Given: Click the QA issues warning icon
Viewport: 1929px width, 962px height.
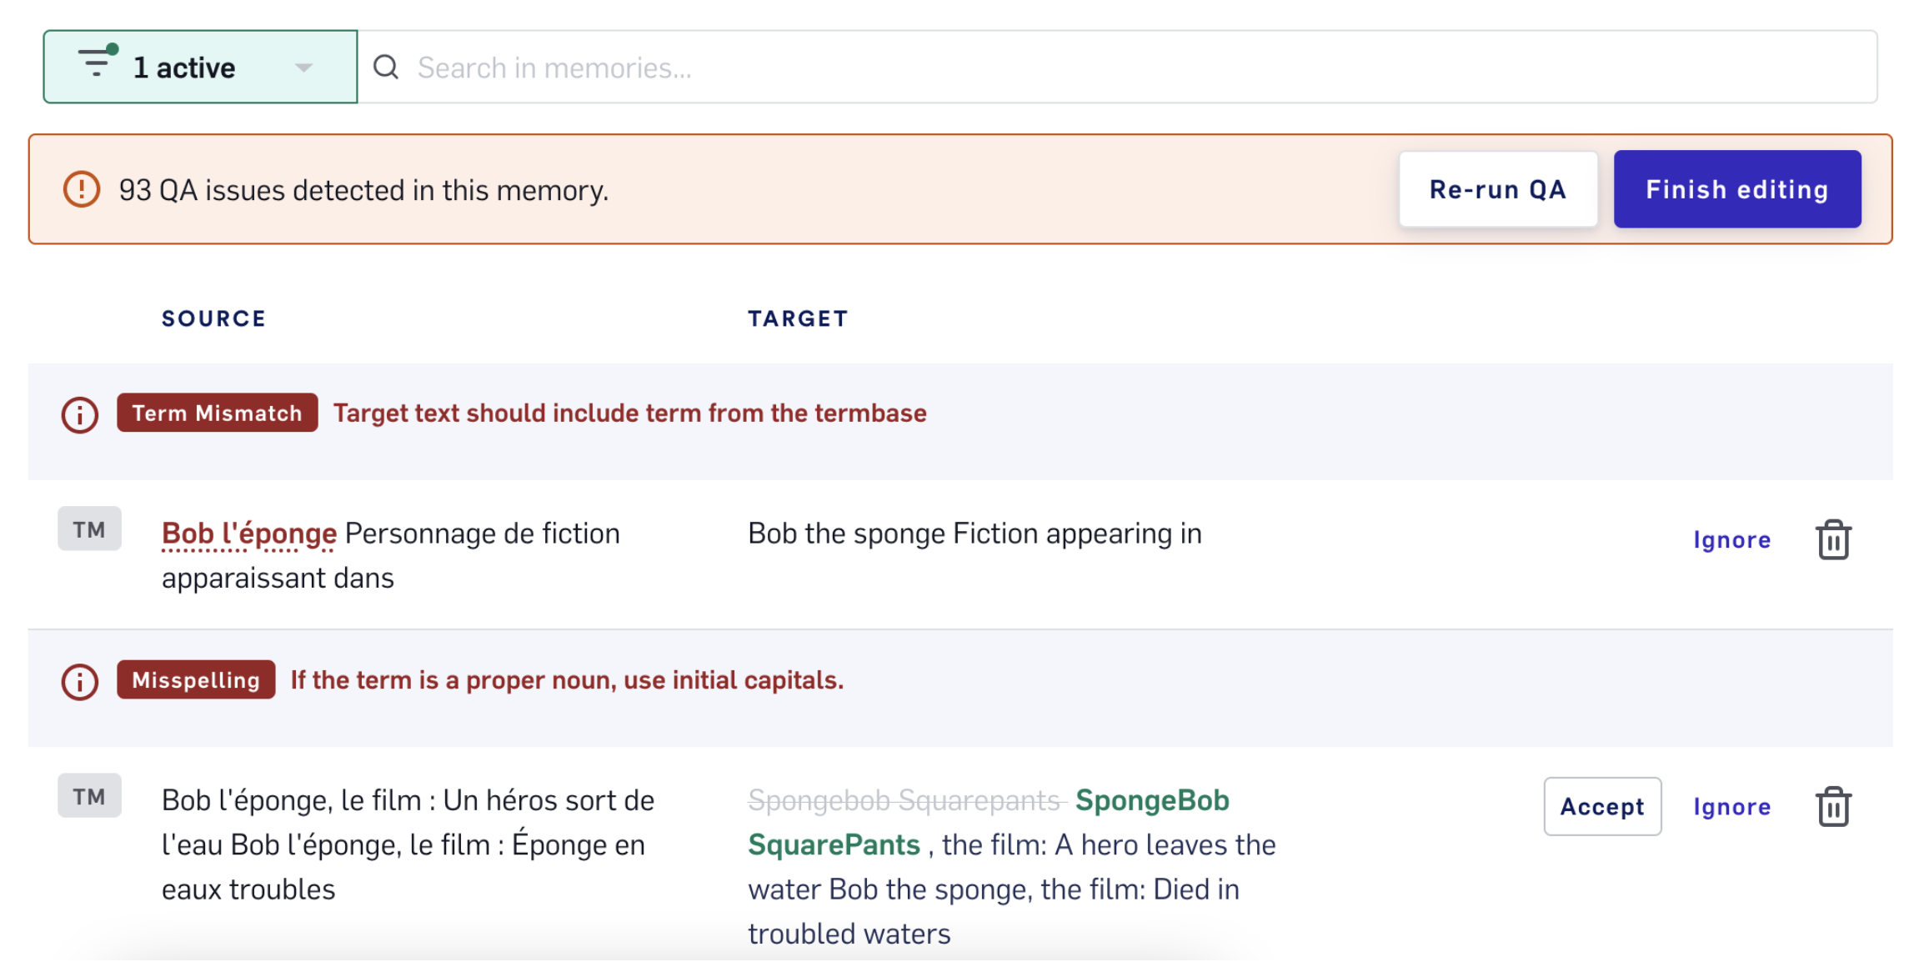Looking at the screenshot, I should pos(82,189).
